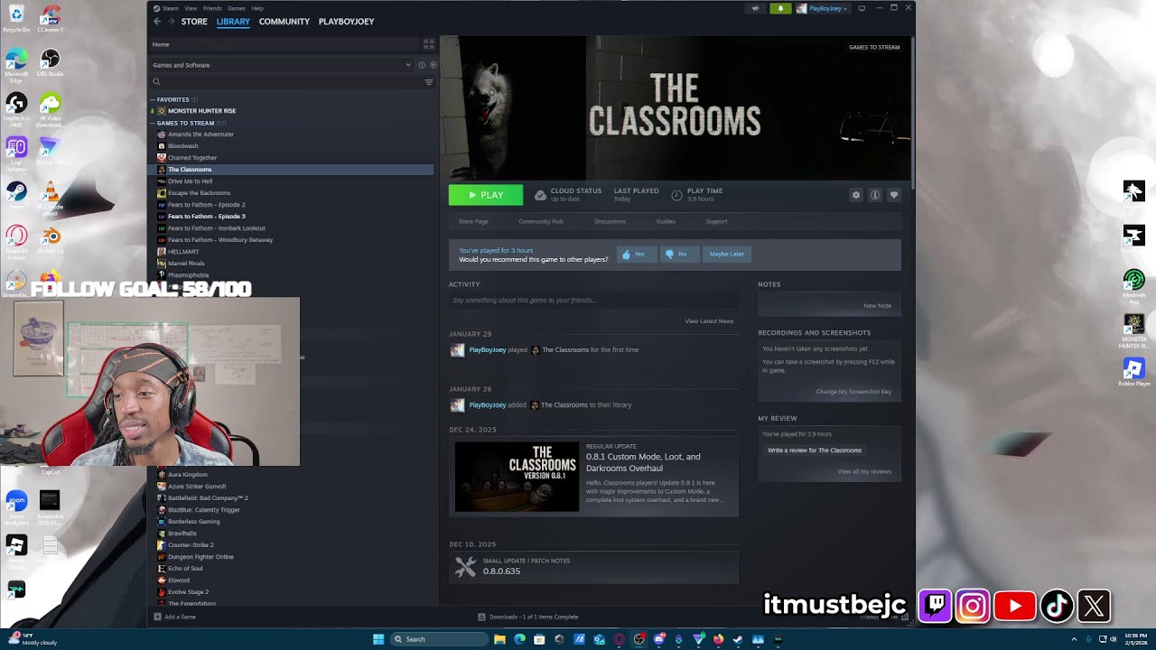Open Community Hub link
The image size is (1156, 650).
click(x=541, y=221)
